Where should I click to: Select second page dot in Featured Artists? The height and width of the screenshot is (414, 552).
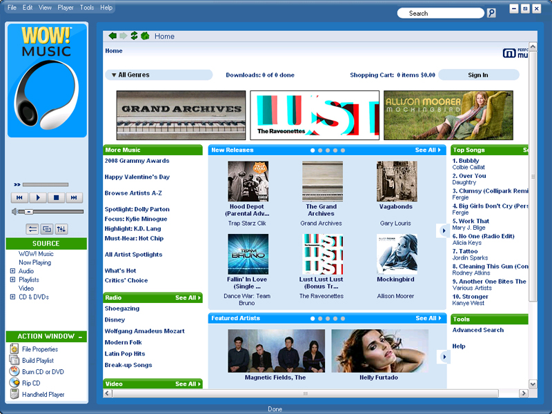point(320,319)
